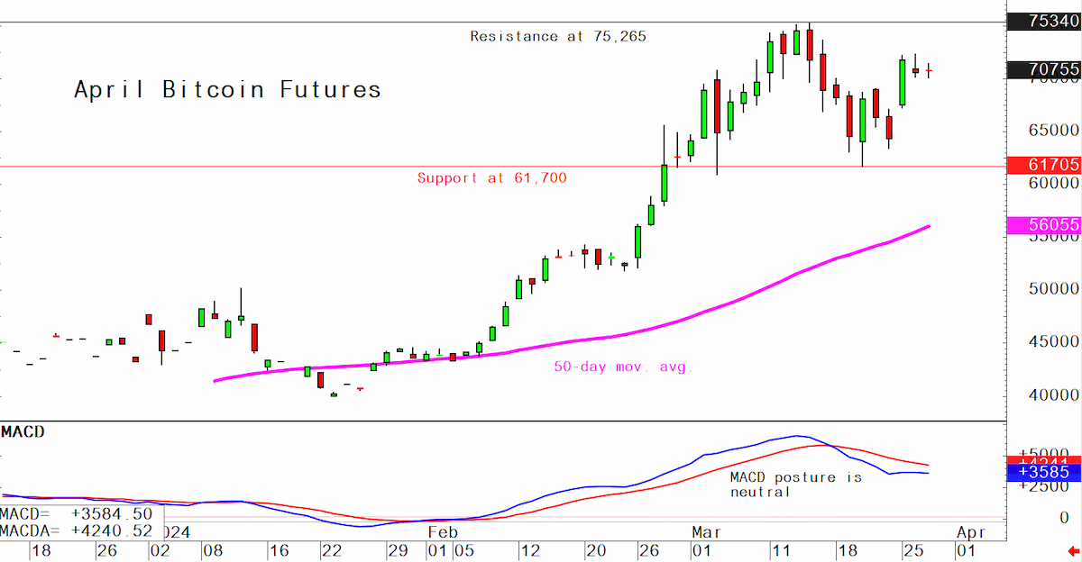The height and width of the screenshot is (562, 1082).
Task: Click the '12' date axis label
Action: tap(529, 549)
